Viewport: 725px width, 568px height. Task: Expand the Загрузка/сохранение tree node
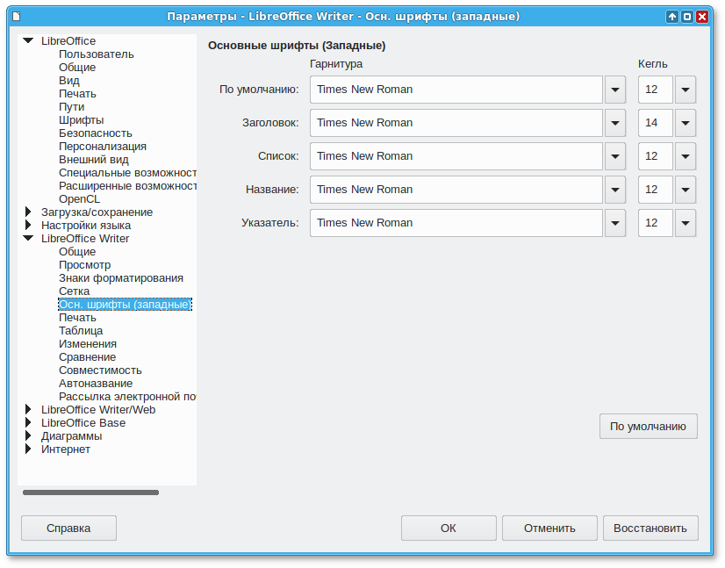28,212
